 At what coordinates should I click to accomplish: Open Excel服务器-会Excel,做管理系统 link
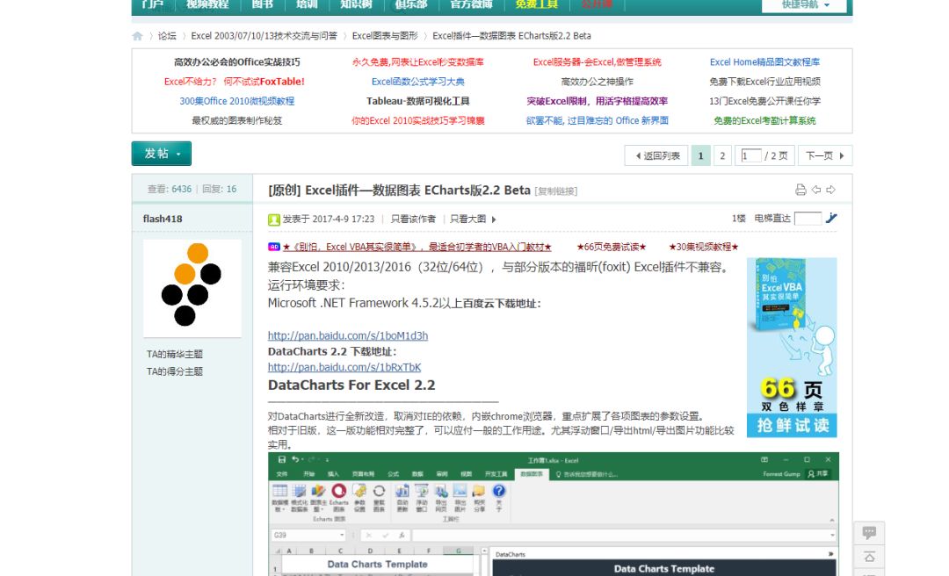pyautogui.click(x=597, y=62)
